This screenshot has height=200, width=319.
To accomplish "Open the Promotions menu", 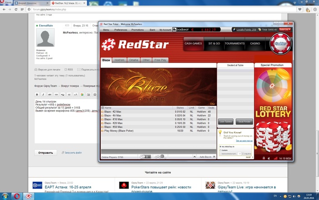I will click(x=138, y=30).
